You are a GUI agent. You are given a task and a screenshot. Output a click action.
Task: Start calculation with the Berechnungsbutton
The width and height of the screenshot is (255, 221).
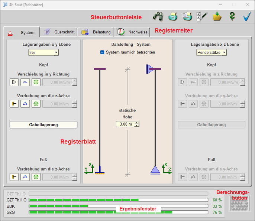click(236, 205)
